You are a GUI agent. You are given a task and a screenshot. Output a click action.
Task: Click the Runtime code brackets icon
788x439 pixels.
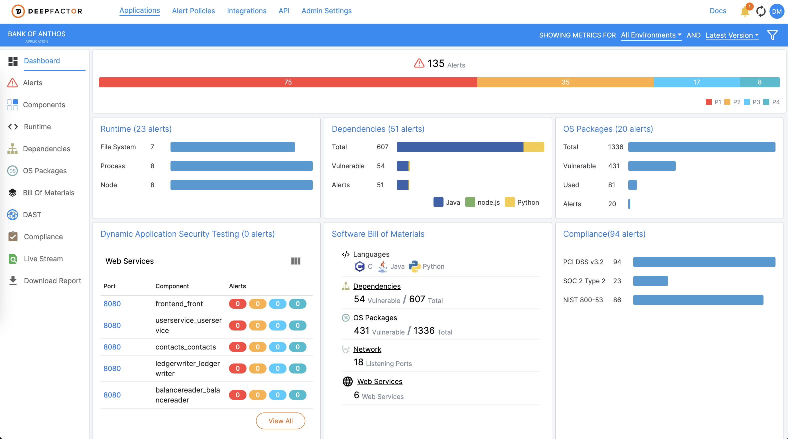click(13, 127)
